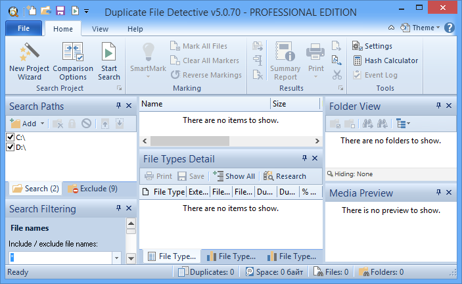Select the first File Type... list tab
The height and width of the screenshot is (284, 462).
pos(172,256)
